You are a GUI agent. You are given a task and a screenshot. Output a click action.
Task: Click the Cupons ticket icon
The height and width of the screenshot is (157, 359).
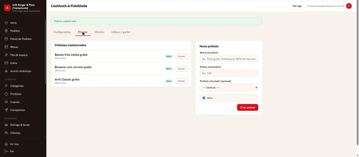(x=6, y=102)
